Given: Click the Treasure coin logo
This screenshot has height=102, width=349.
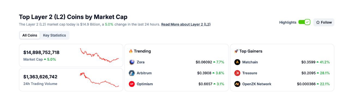Looking at the screenshot, I should 237,73.
